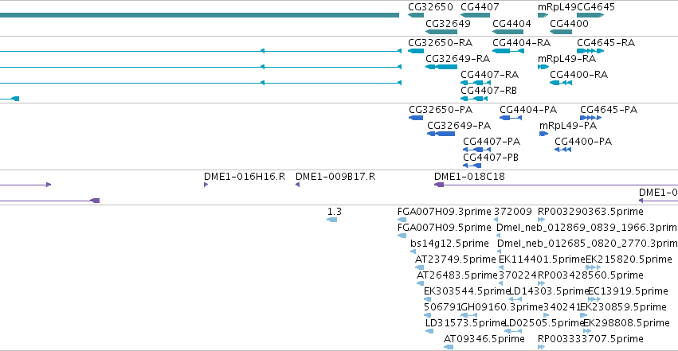The image size is (678, 351).
Task: Select protein CG4404-PA
Action: (528, 110)
